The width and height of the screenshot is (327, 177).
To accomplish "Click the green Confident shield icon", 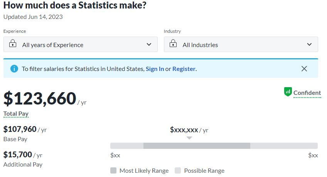I will pyautogui.click(x=288, y=92).
